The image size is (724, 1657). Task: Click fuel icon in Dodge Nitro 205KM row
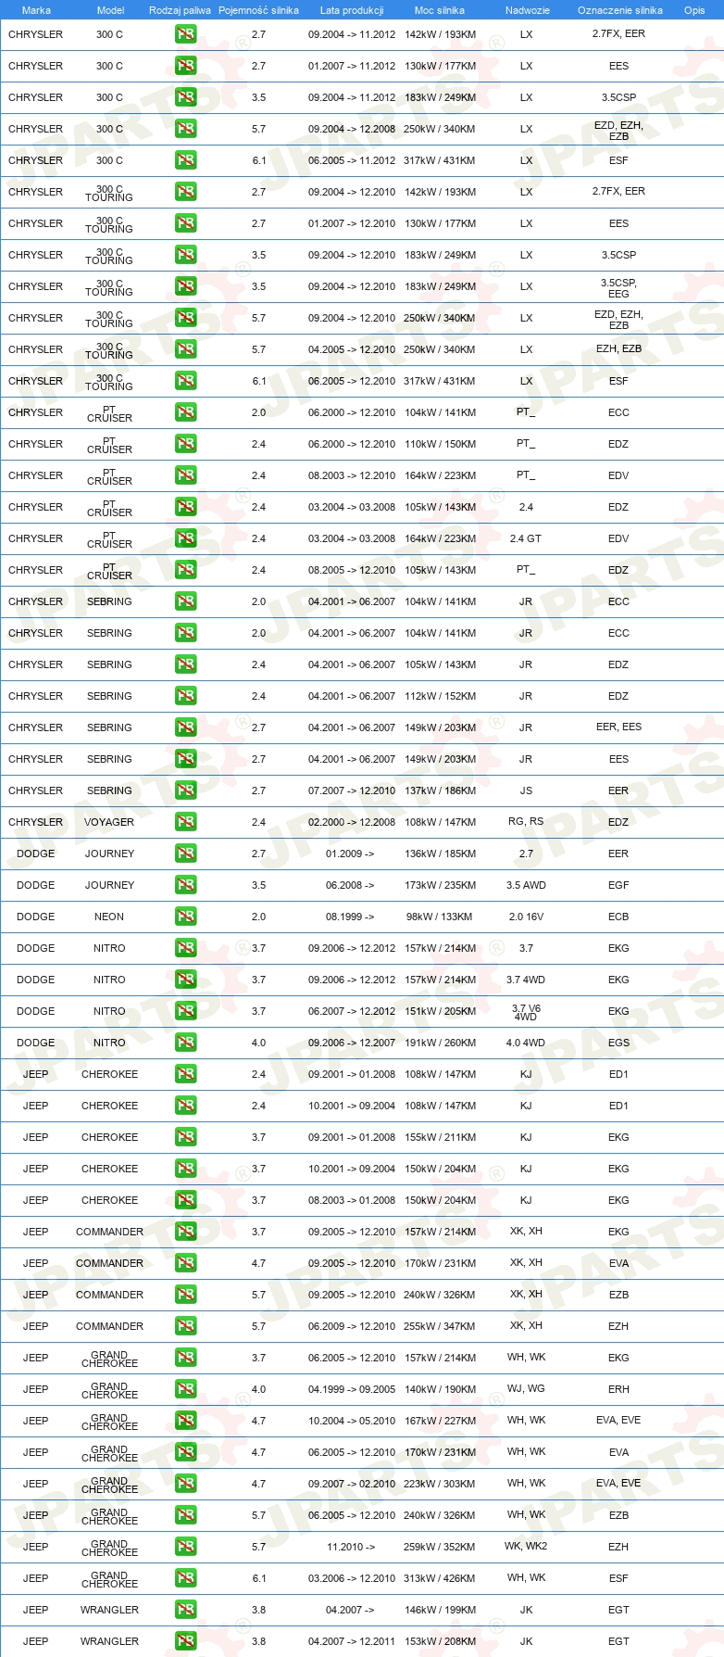[185, 1011]
